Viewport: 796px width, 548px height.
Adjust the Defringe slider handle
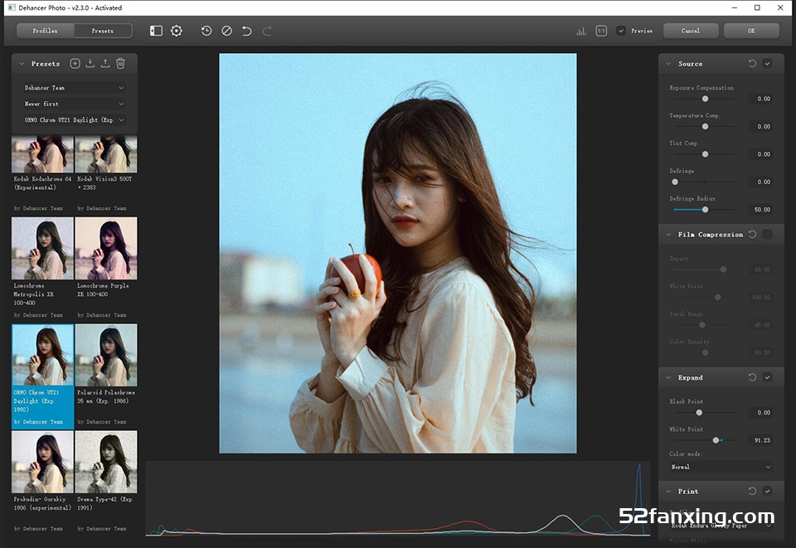point(675,182)
